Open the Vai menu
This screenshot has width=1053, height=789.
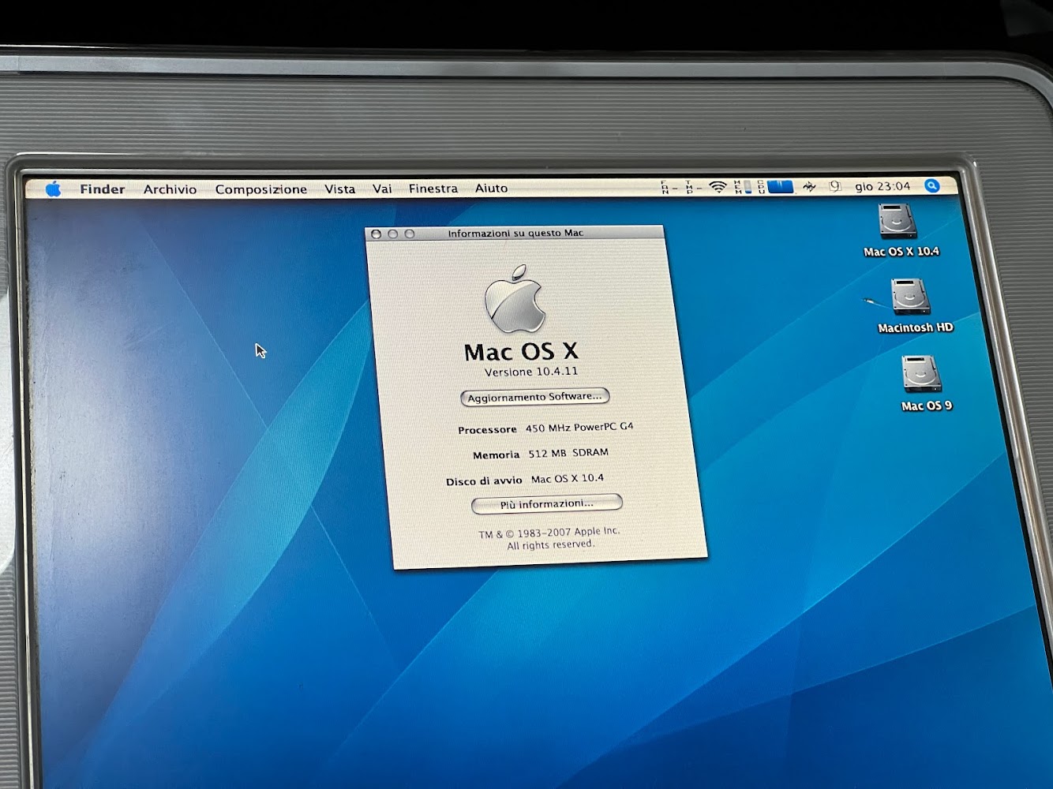click(x=382, y=189)
